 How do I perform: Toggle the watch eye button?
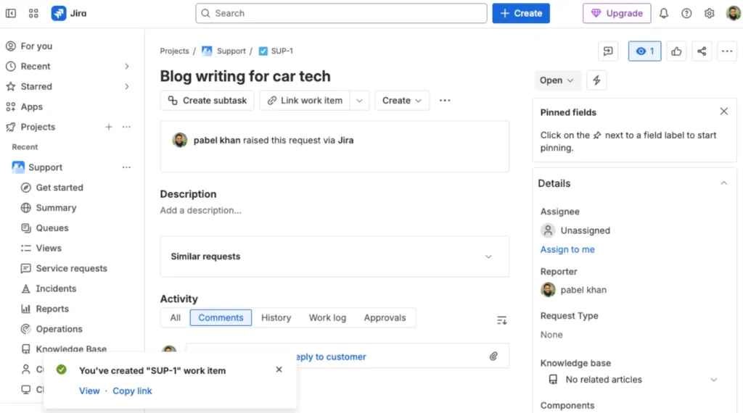click(644, 51)
